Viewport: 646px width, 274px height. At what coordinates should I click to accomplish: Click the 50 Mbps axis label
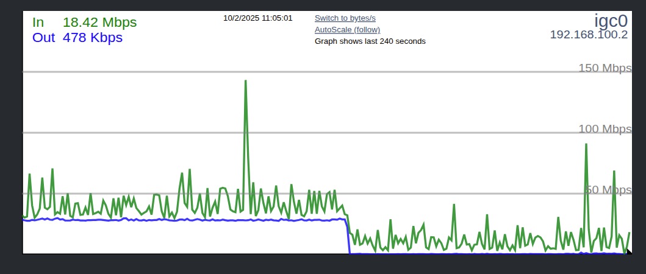[x=608, y=189]
